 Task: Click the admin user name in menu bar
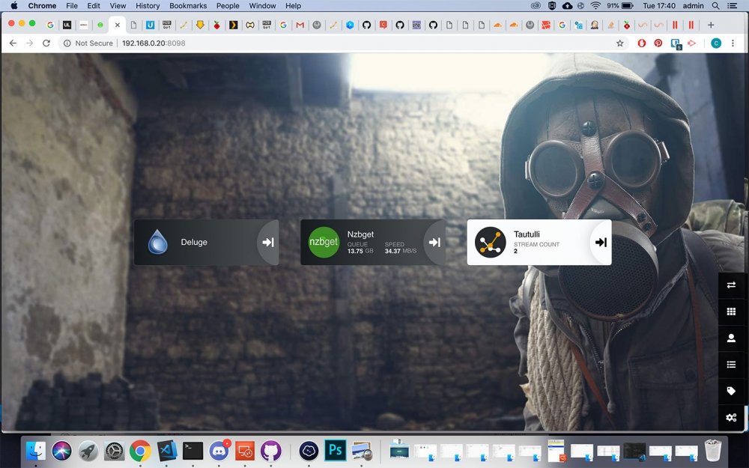tap(693, 6)
